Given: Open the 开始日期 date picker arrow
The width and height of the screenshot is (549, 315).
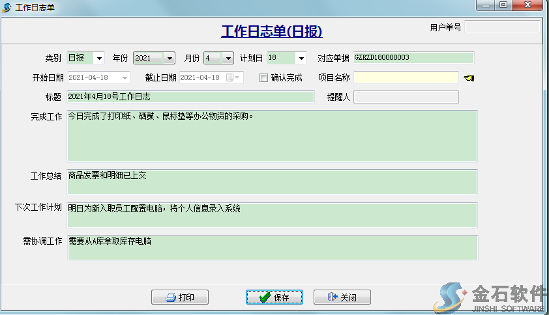Looking at the screenshot, I should coord(124,78).
